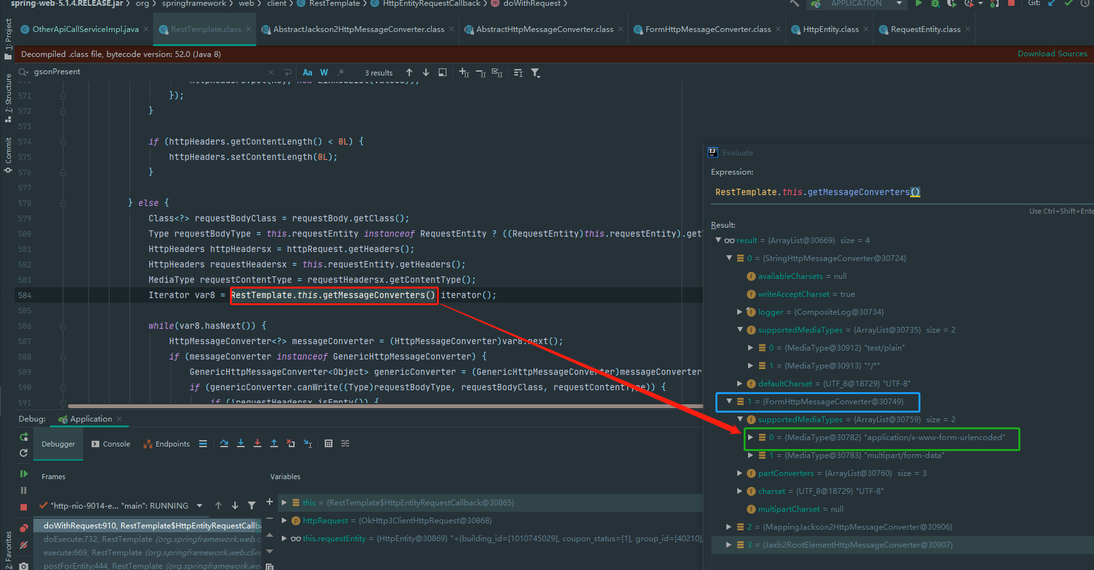Expand the defaultCharset UTF_8 node
Viewport: 1094px width, 570px height.
coord(740,383)
